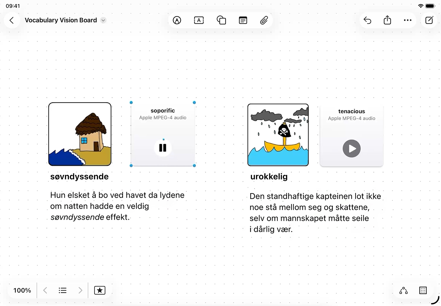The height and width of the screenshot is (306, 441).
Task: Open the more options menu
Action: (407, 20)
